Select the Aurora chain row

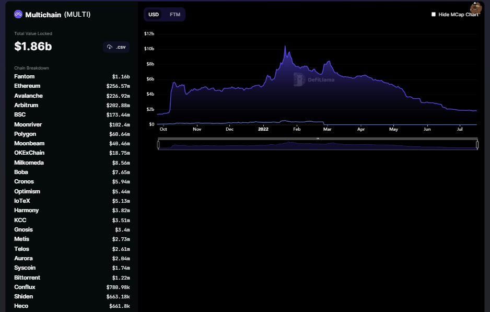pos(72,259)
